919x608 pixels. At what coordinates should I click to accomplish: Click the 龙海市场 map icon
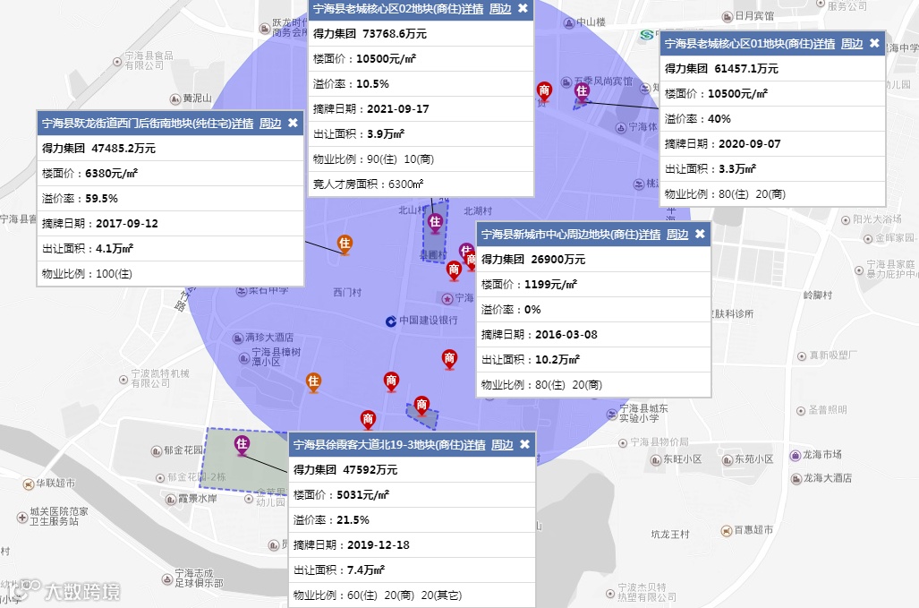click(x=796, y=456)
